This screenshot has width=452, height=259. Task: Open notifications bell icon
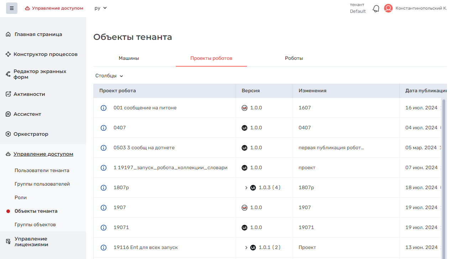click(x=376, y=9)
